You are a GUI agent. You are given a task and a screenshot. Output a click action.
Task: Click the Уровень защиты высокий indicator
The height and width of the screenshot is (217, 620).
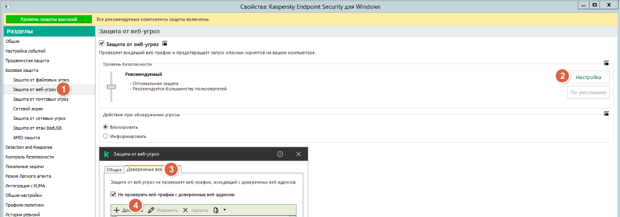tap(49, 19)
